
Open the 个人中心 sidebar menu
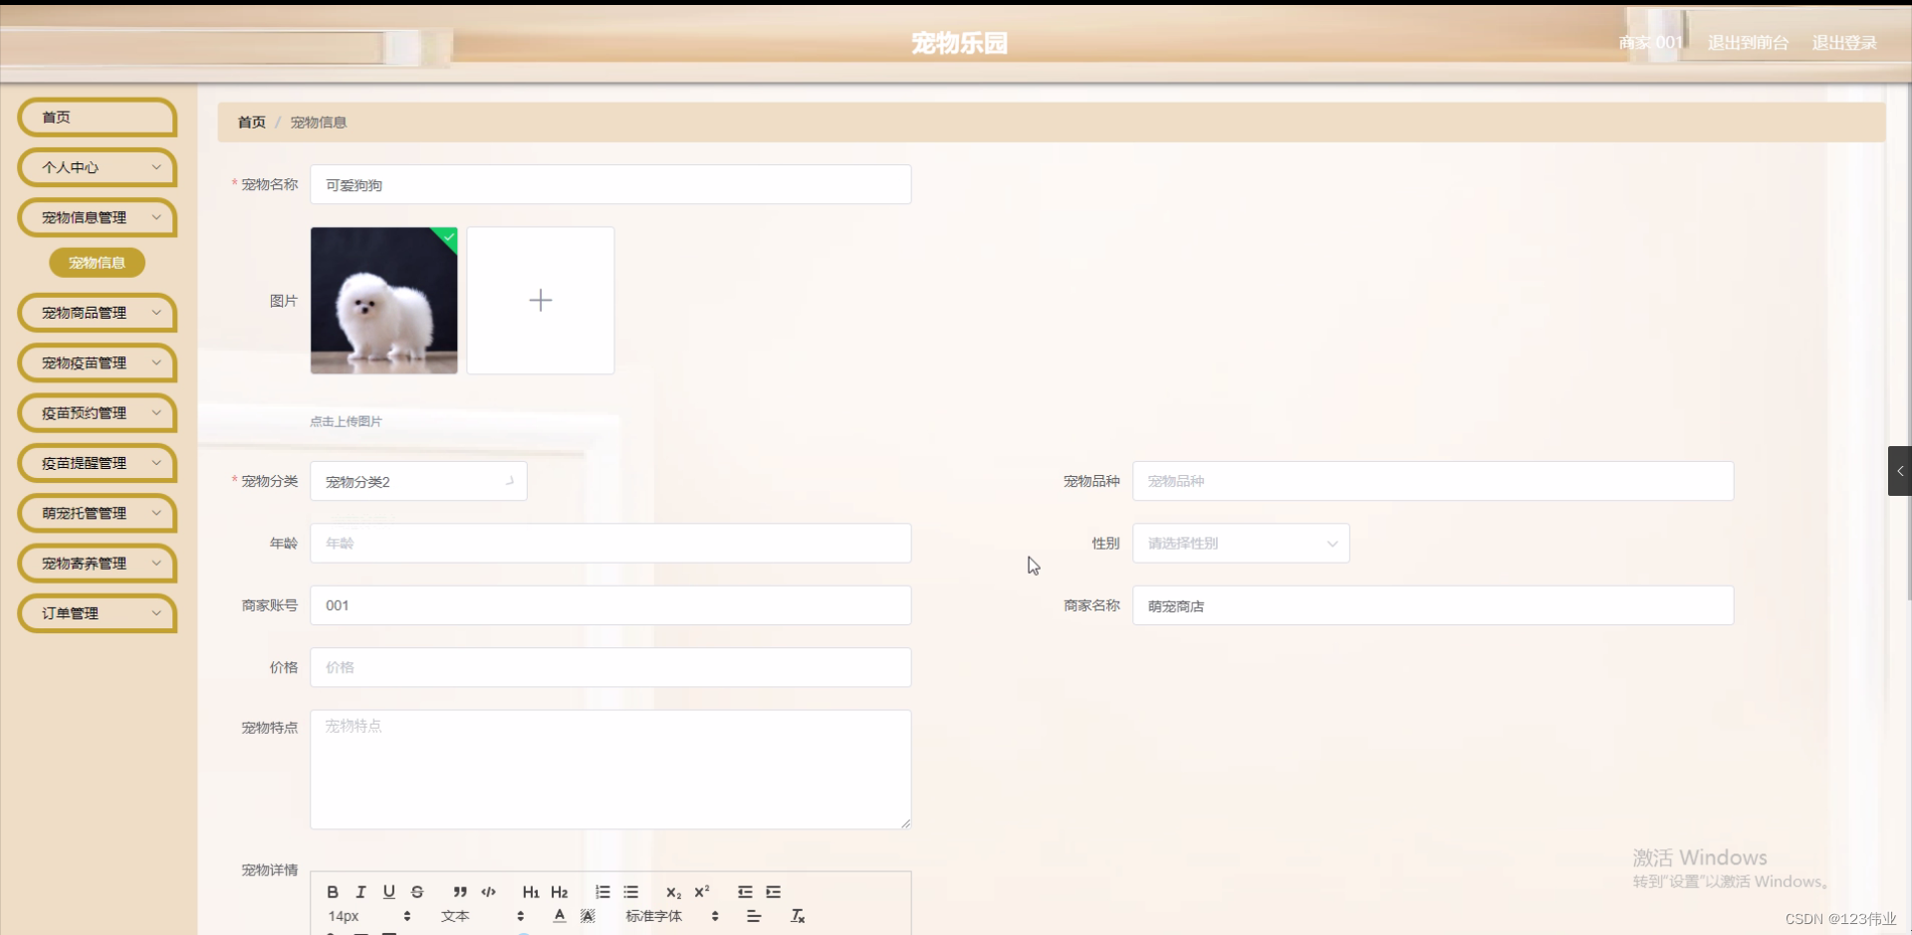click(97, 167)
